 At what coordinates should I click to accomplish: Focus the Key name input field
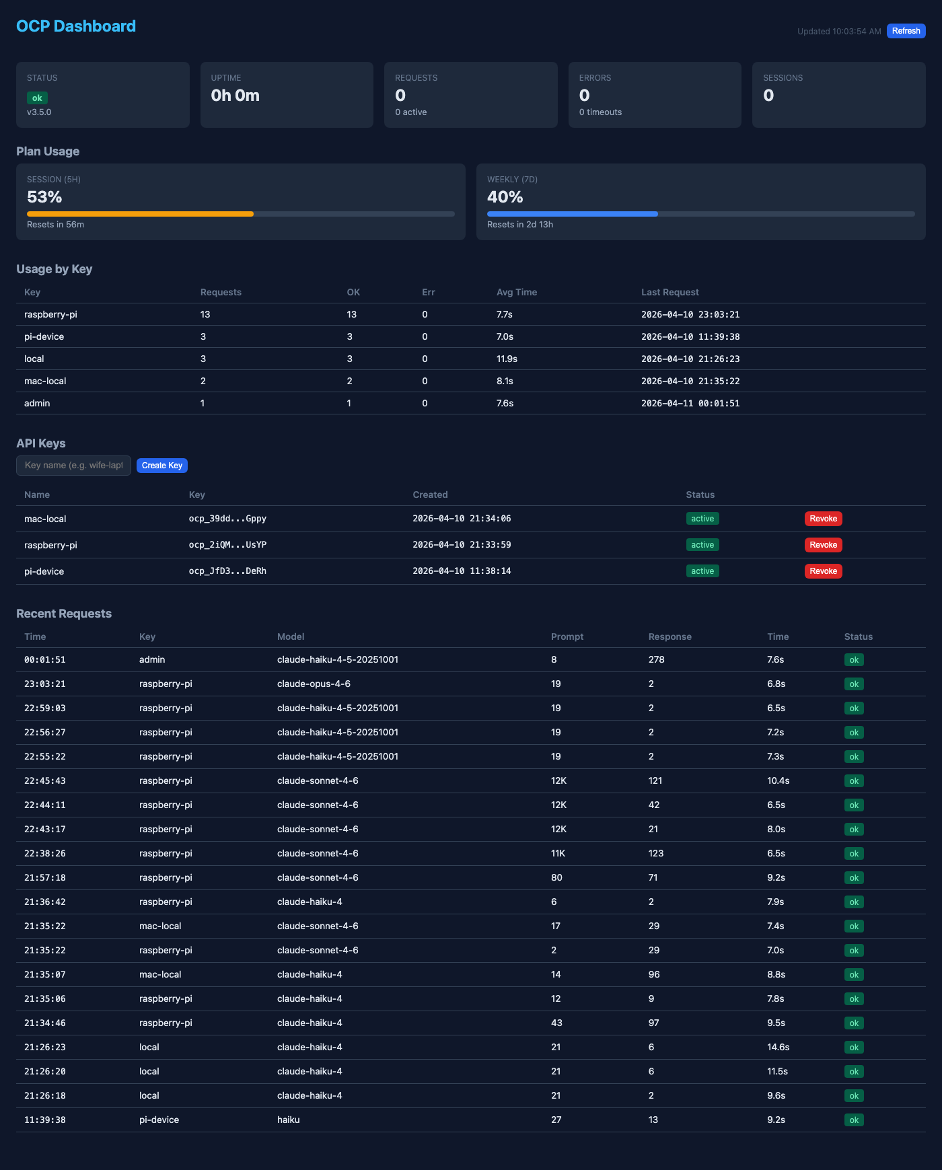(73, 466)
